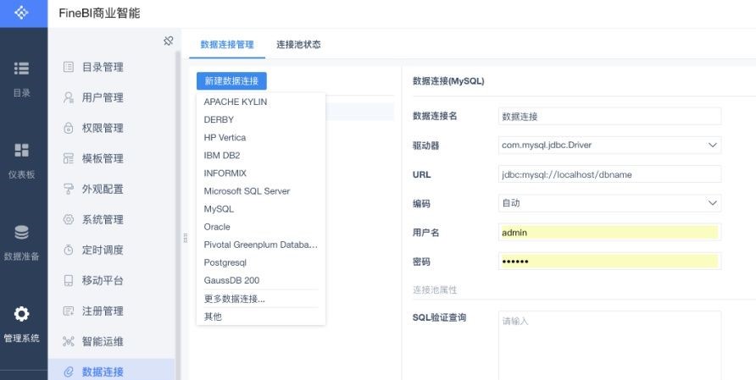Click the 数据连接 link icon
Viewport: 756px width, 380px height.
[69, 372]
